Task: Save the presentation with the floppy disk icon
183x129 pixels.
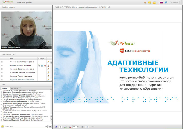Action: [56, 127]
